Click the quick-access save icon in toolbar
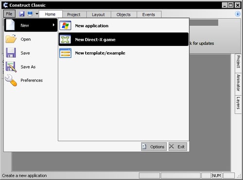Screen dimensions: 243x180 click(x=22, y=14)
